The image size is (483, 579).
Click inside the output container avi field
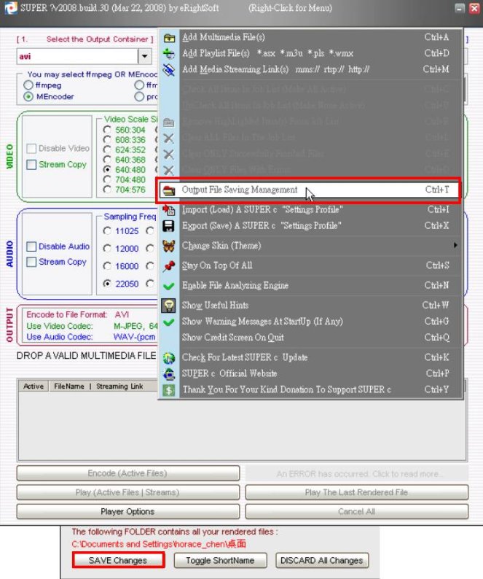(x=77, y=56)
